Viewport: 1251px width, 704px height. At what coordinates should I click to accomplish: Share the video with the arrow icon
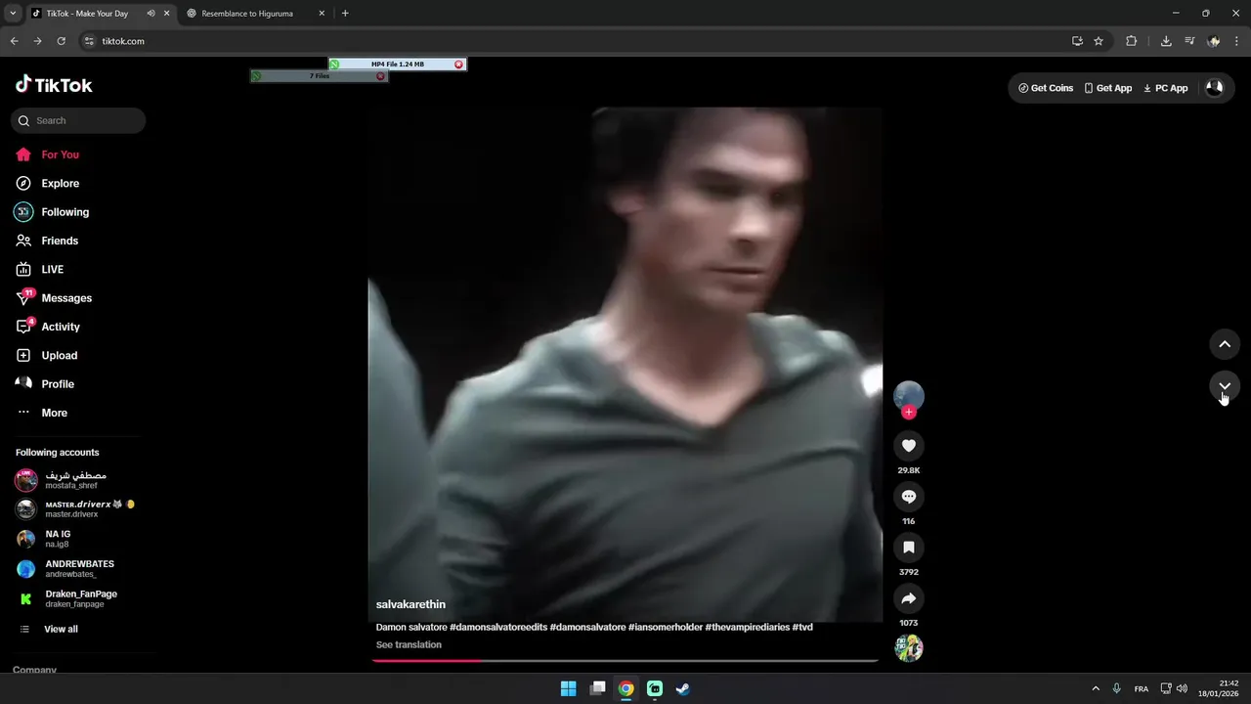pos(909,598)
